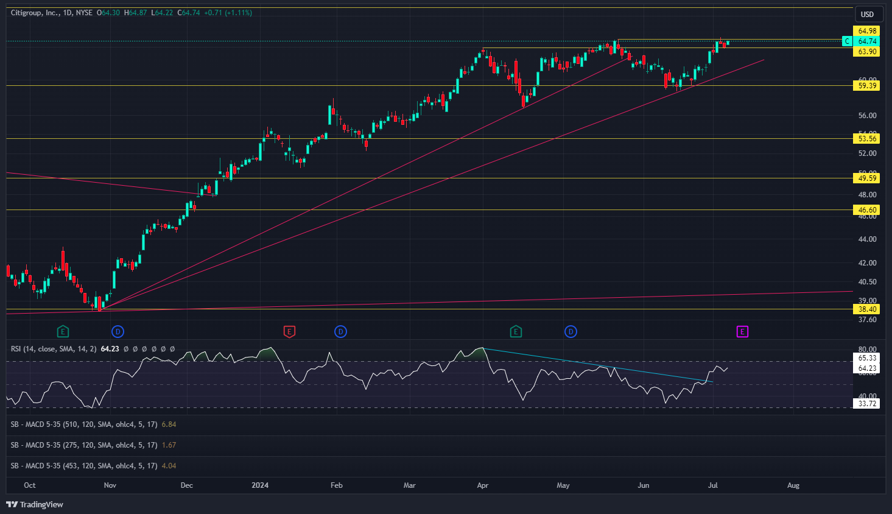
Task: Click the Mar label on time axis
Action: [x=410, y=485]
